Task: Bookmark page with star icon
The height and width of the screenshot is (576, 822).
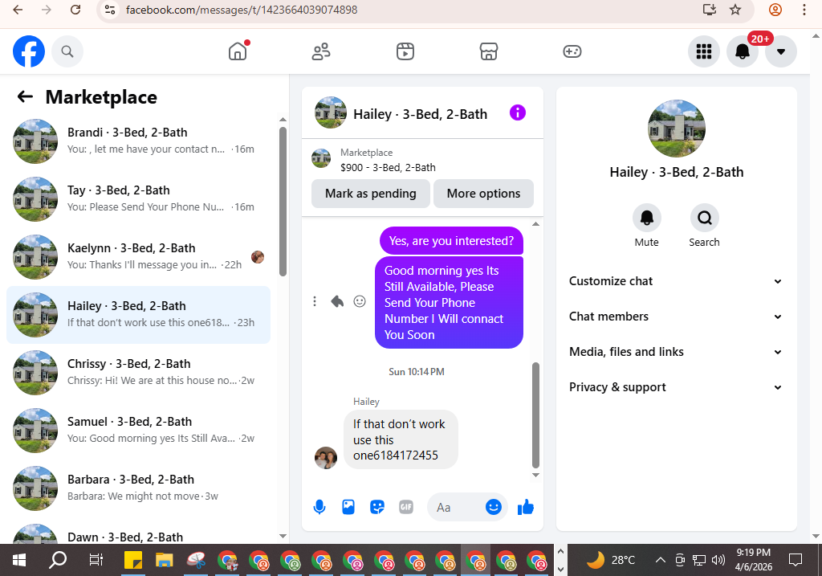Action: click(x=735, y=10)
